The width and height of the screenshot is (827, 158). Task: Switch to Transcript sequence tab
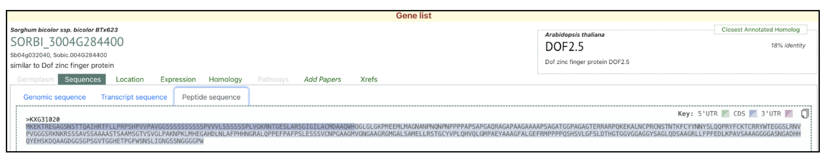(x=134, y=97)
